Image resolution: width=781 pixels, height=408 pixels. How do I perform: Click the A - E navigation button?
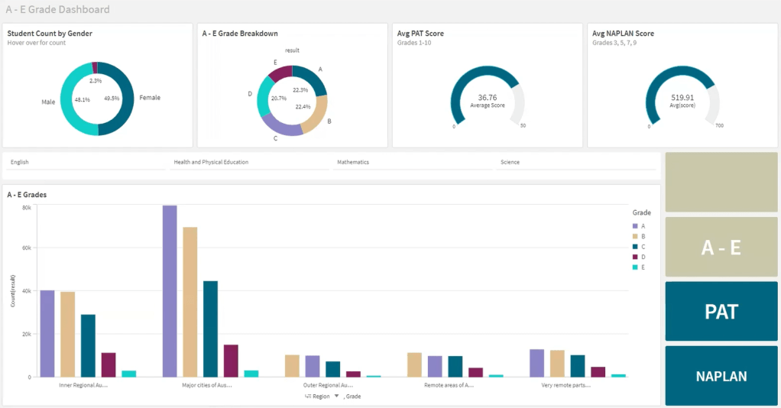click(x=721, y=248)
